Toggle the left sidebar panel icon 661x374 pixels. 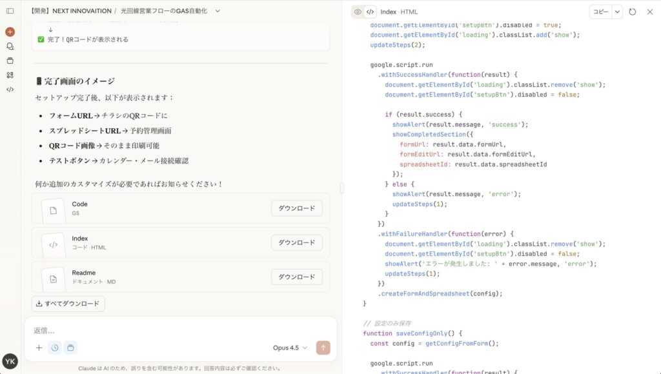(x=10, y=11)
